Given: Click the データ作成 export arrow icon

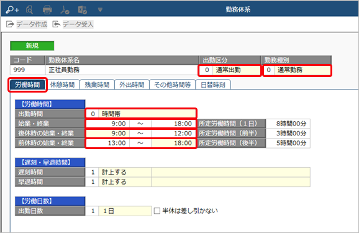Looking at the screenshot, I should coord(10,24).
